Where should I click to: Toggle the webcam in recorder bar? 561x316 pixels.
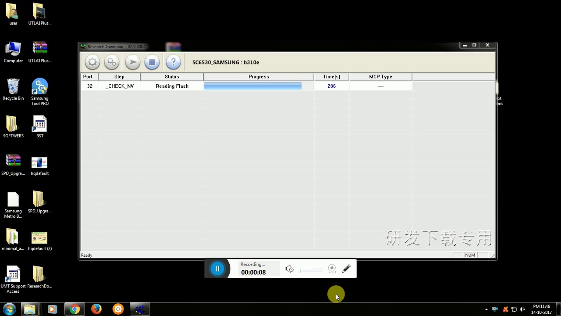[x=332, y=269]
